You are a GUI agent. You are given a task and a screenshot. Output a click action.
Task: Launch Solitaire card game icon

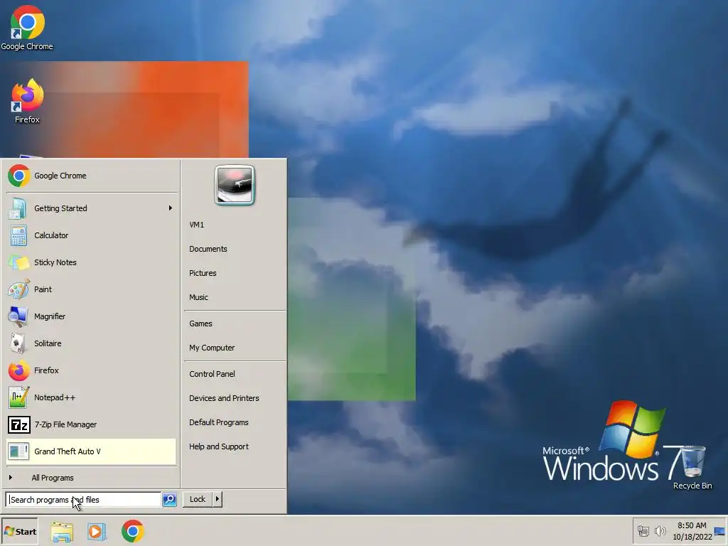(x=18, y=343)
